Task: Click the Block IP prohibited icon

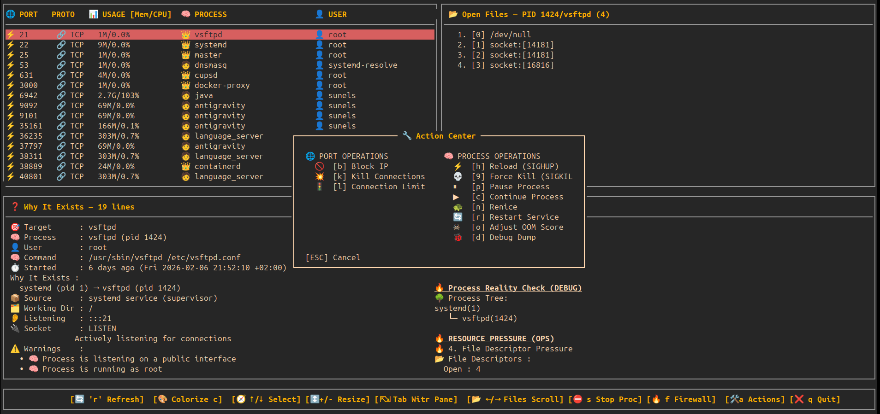Action: tap(319, 166)
